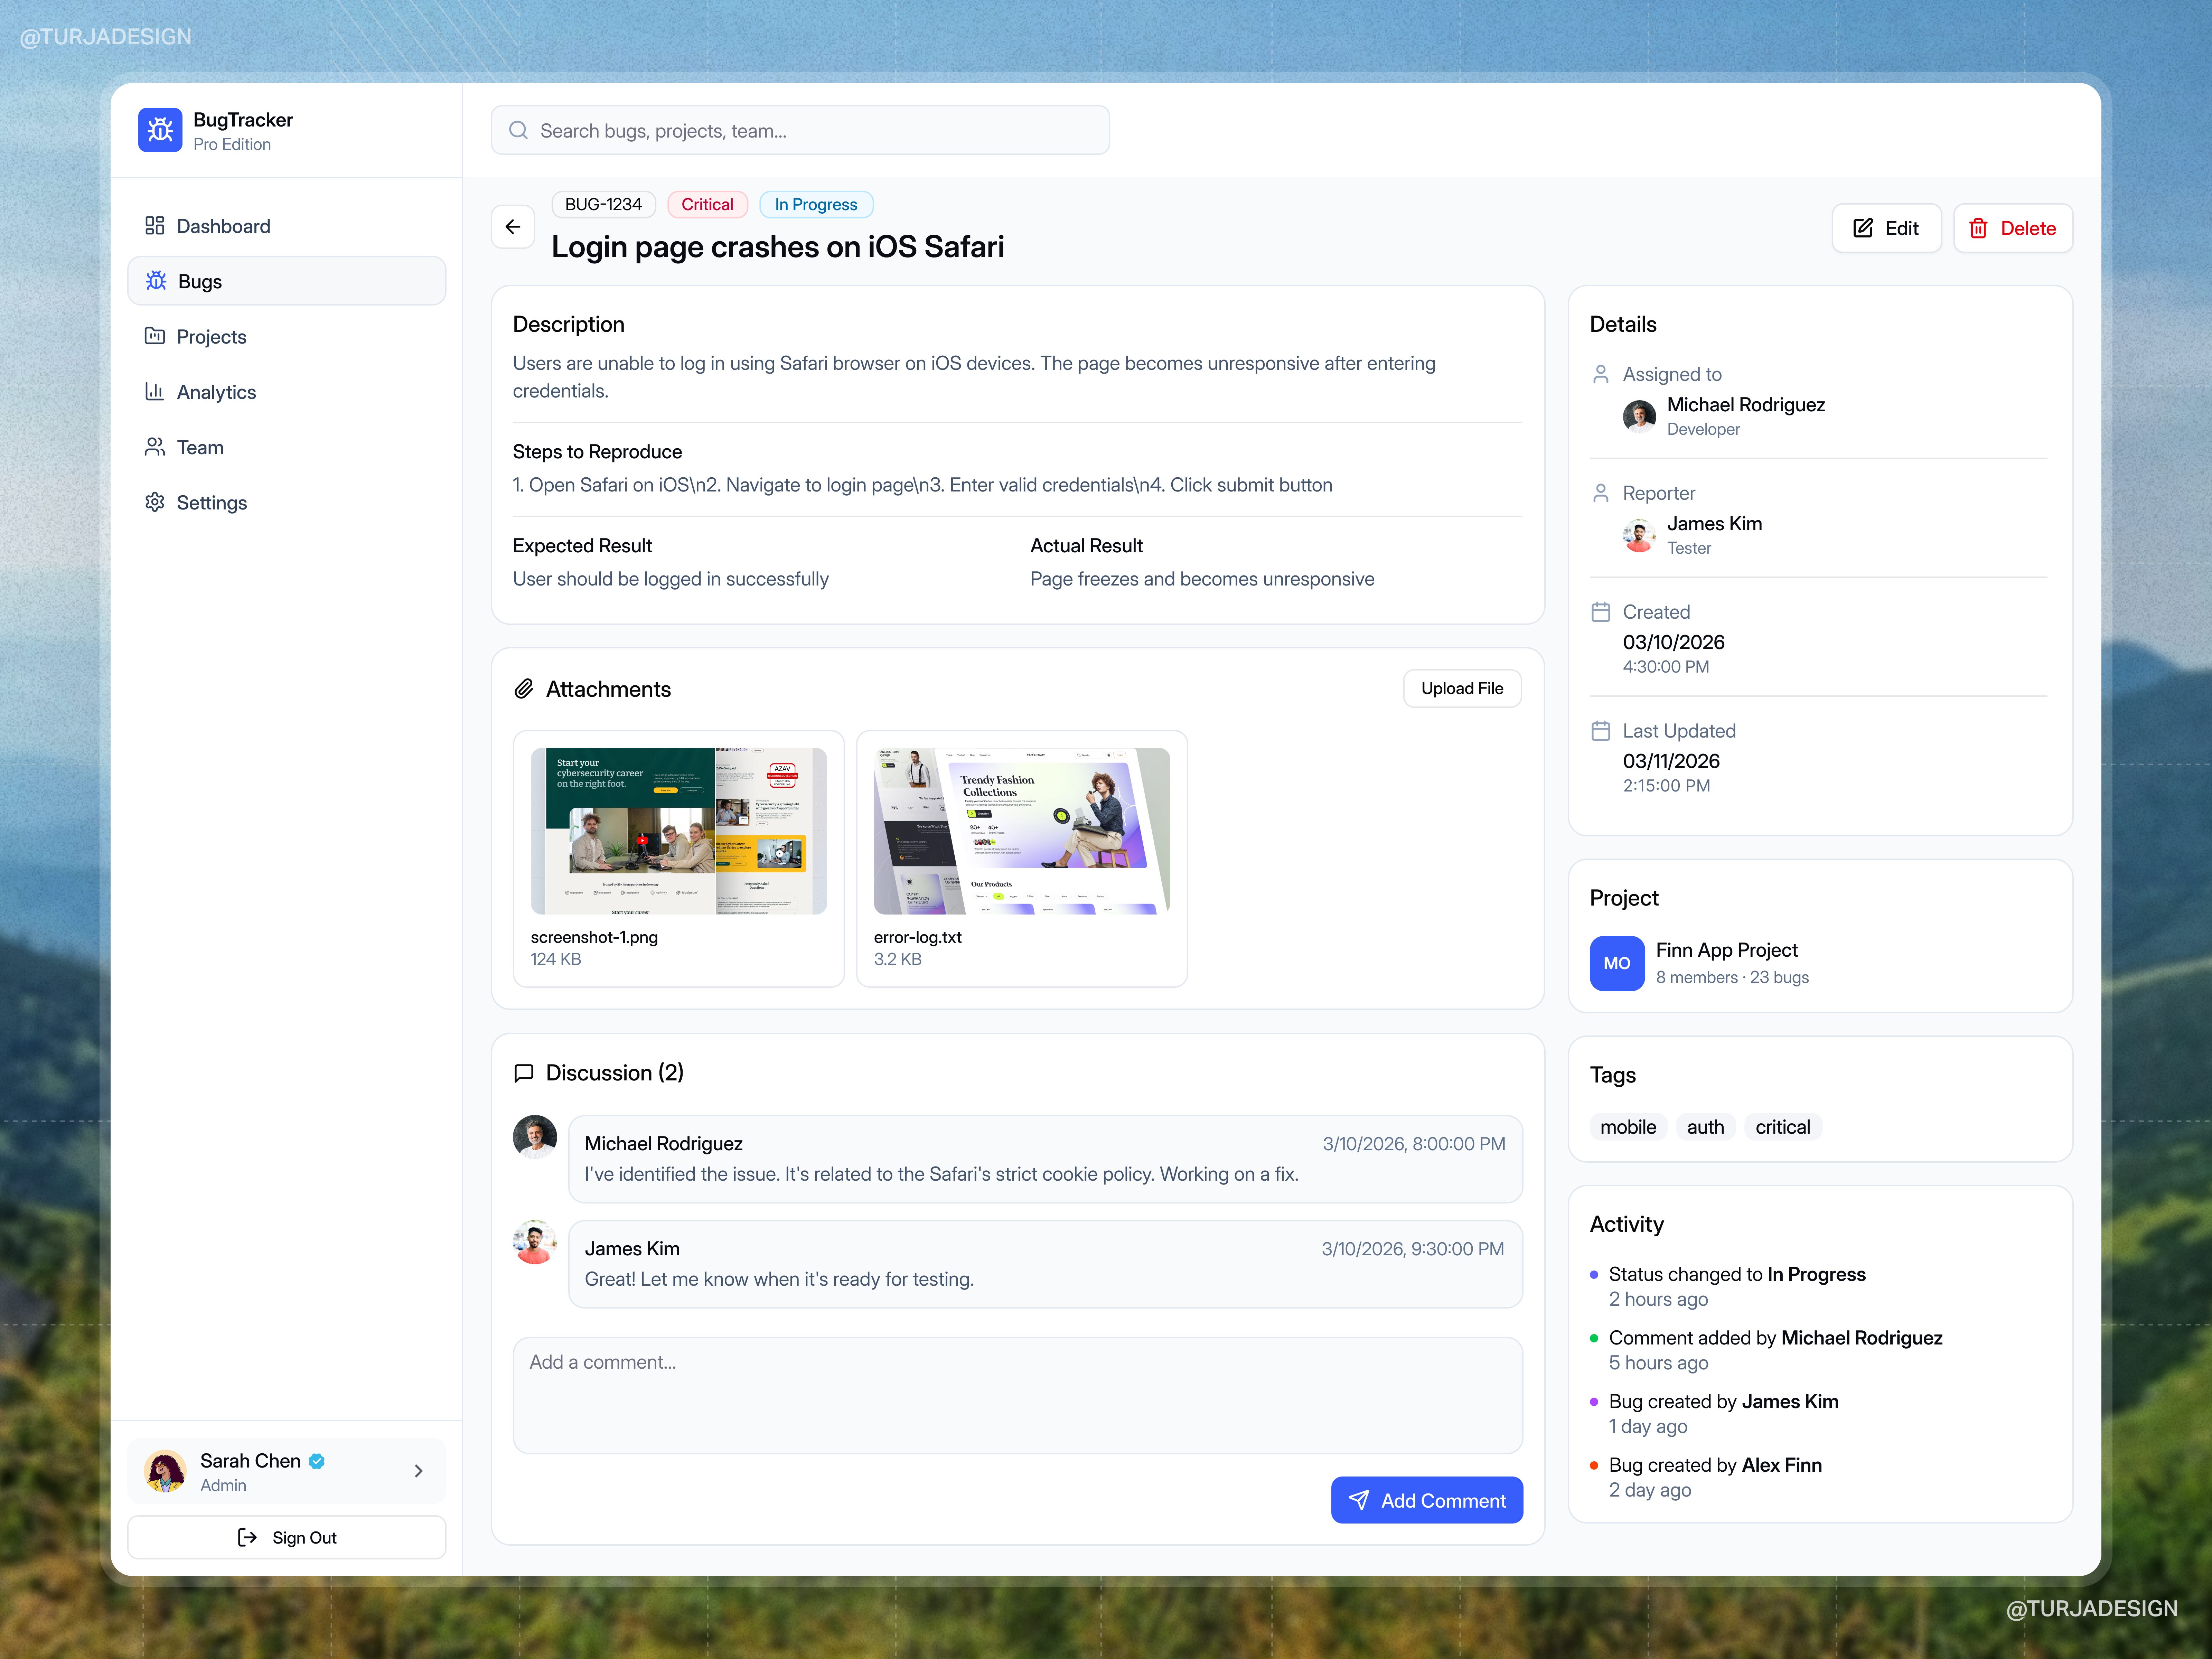Click James Kim's avatar under Reporter
2212x1659 pixels.
1639,535
